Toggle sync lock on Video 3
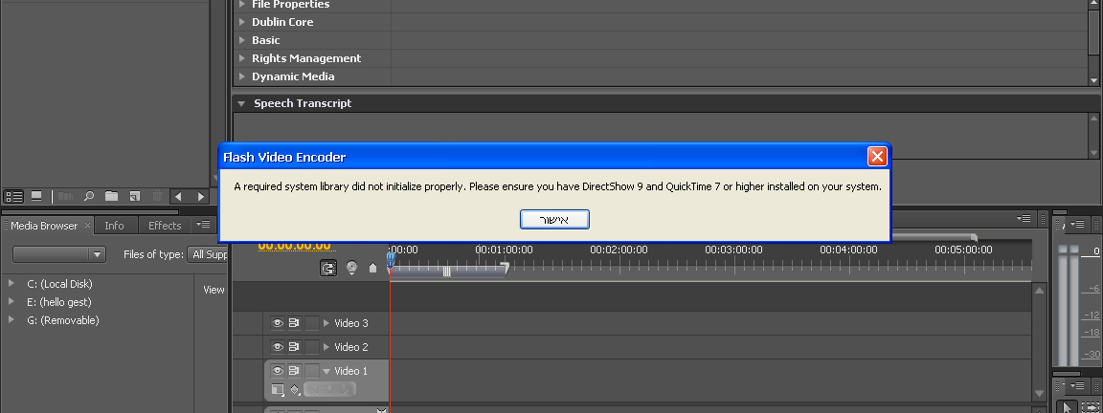Viewport: 1103px width, 413px height. pyautogui.click(x=295, y=323)
